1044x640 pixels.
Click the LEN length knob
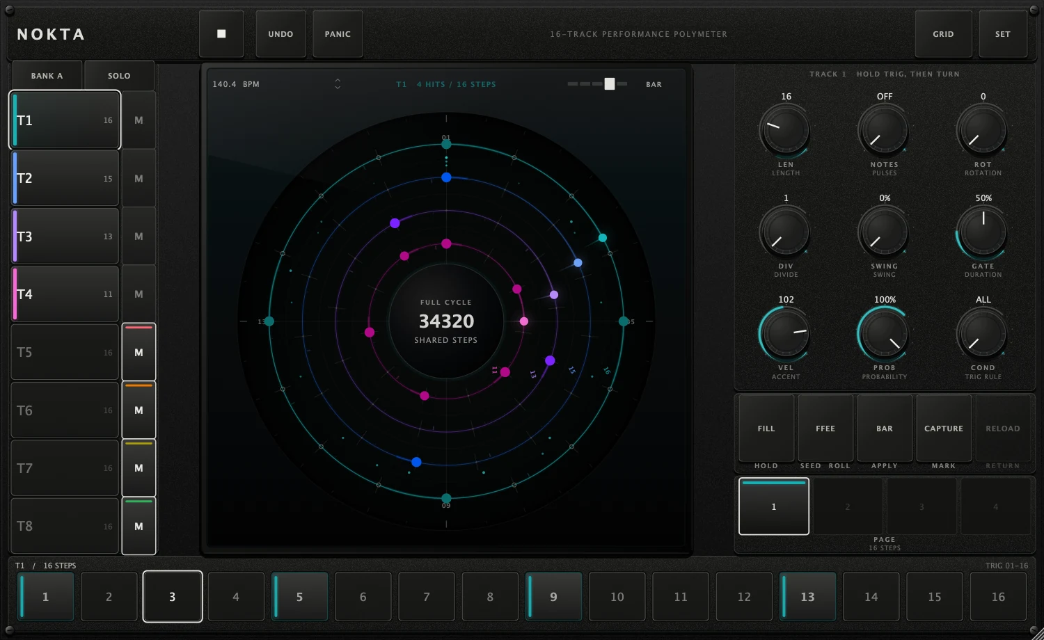coord(786,130)
